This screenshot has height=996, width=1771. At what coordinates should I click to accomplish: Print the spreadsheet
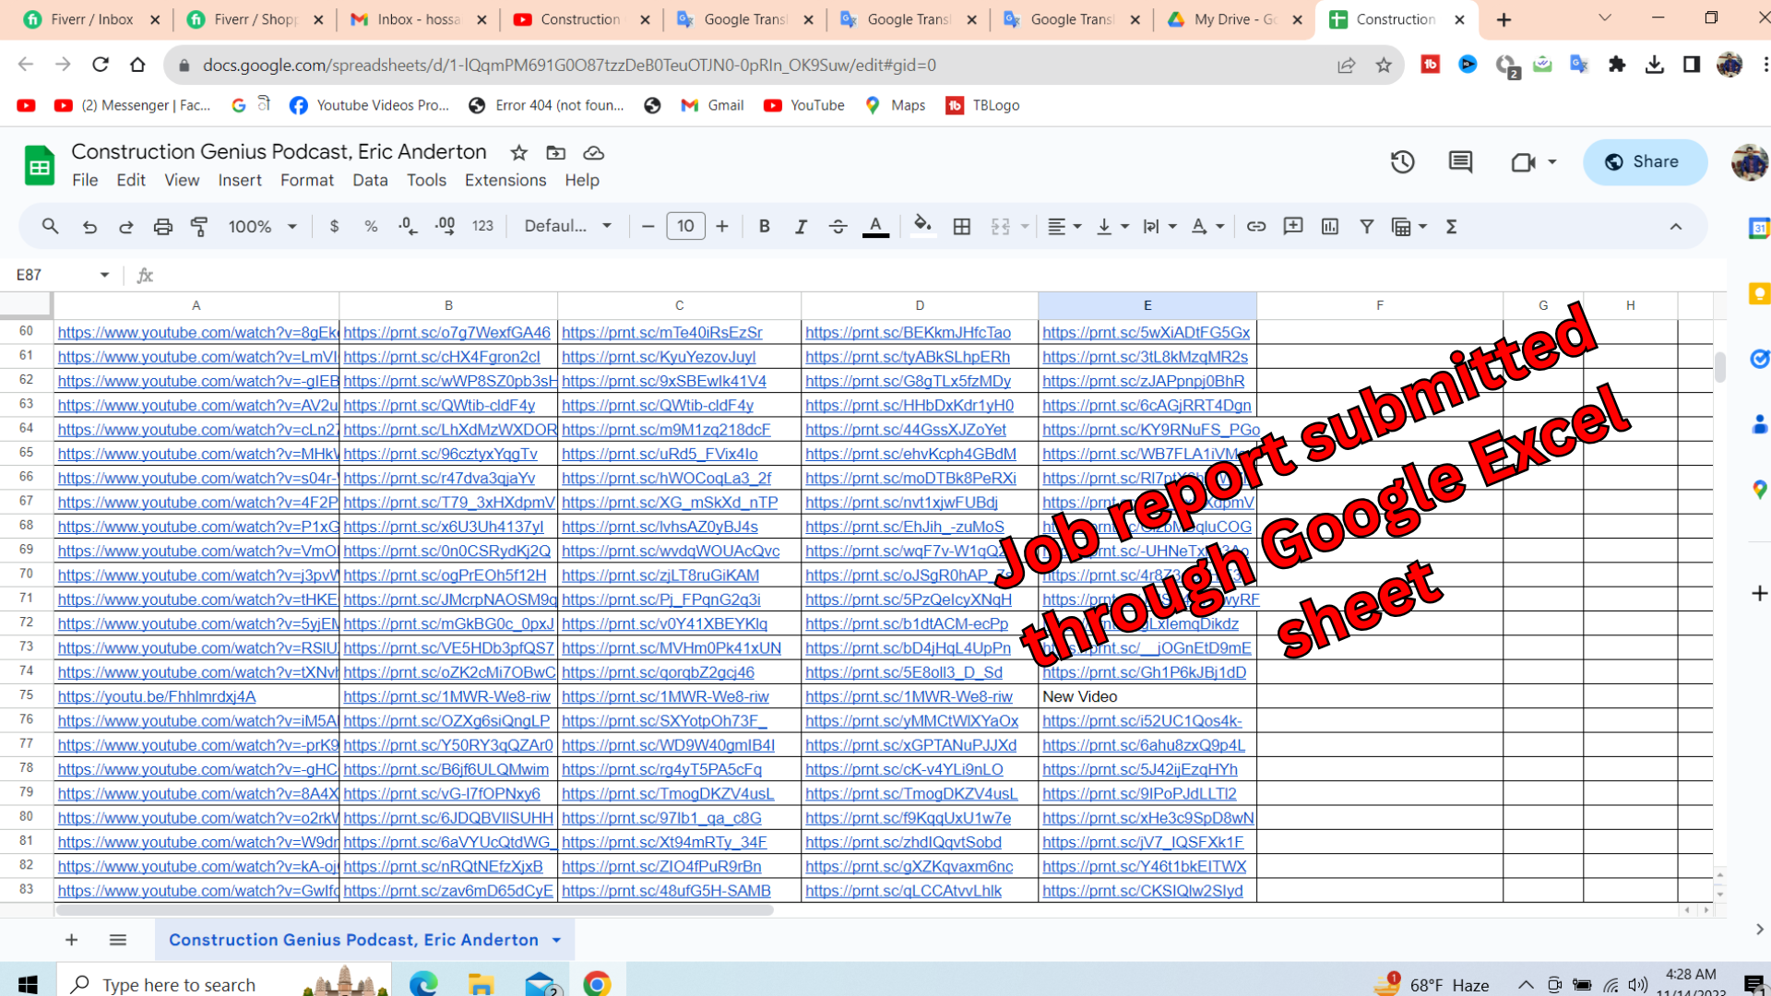point(163,226)
